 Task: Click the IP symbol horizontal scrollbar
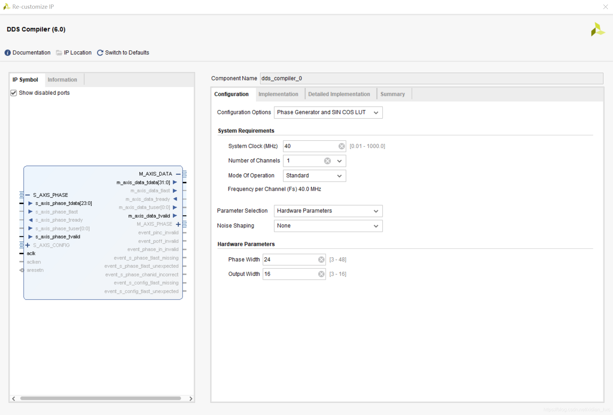pos(101,398)
